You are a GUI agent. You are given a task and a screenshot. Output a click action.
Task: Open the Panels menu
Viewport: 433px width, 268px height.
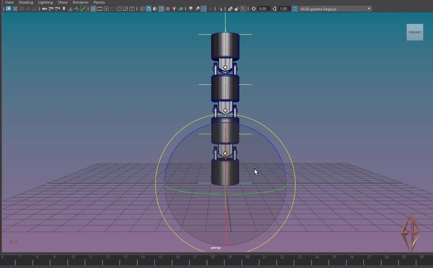99,2
